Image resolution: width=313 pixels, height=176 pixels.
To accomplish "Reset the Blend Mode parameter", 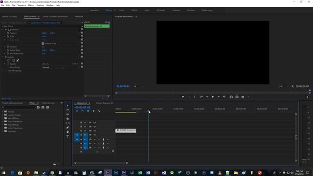I will click(x=82, y=67).
